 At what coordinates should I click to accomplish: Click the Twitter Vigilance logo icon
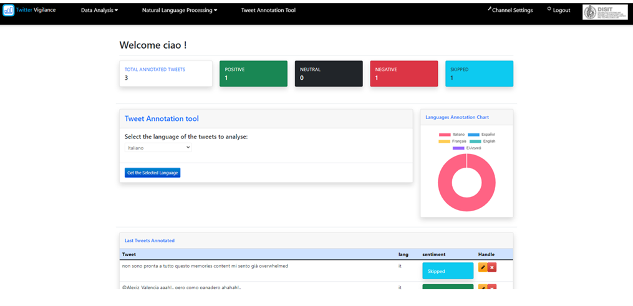click(x=8, y=11)
